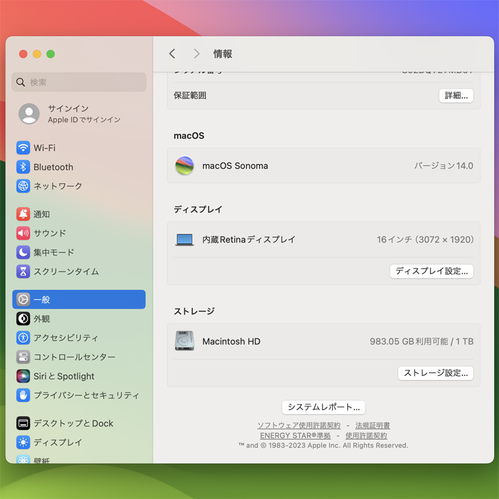Select アクセシビリティ in the sidebar
Viewport: 499px width, 499px height.
coord(79,338)
